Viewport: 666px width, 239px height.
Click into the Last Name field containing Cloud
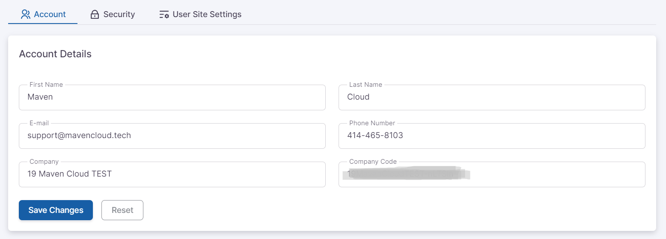pyautogui.click(x=491, y=97)
